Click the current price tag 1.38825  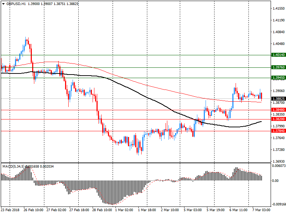click(x=278, y=99)
